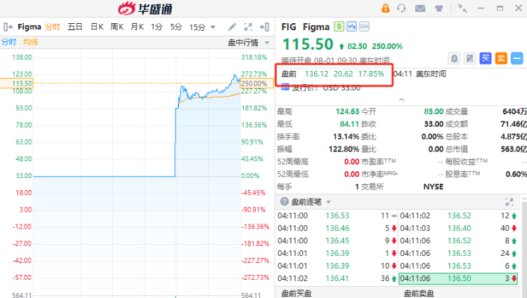Click the 最低 value 84.11
Viewport: 527px width, 298px height.
349,124
